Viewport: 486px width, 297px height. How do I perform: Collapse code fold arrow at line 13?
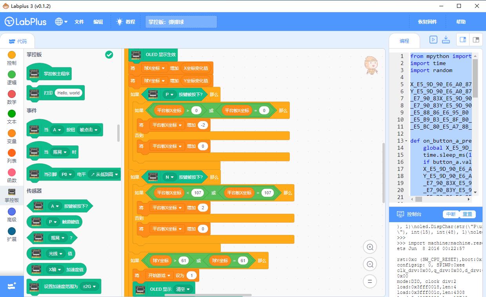point(407,141)
